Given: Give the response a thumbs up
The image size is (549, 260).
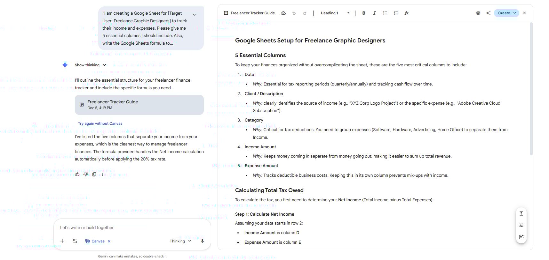Looking at the screenshot, I should [x=77, y=175].
